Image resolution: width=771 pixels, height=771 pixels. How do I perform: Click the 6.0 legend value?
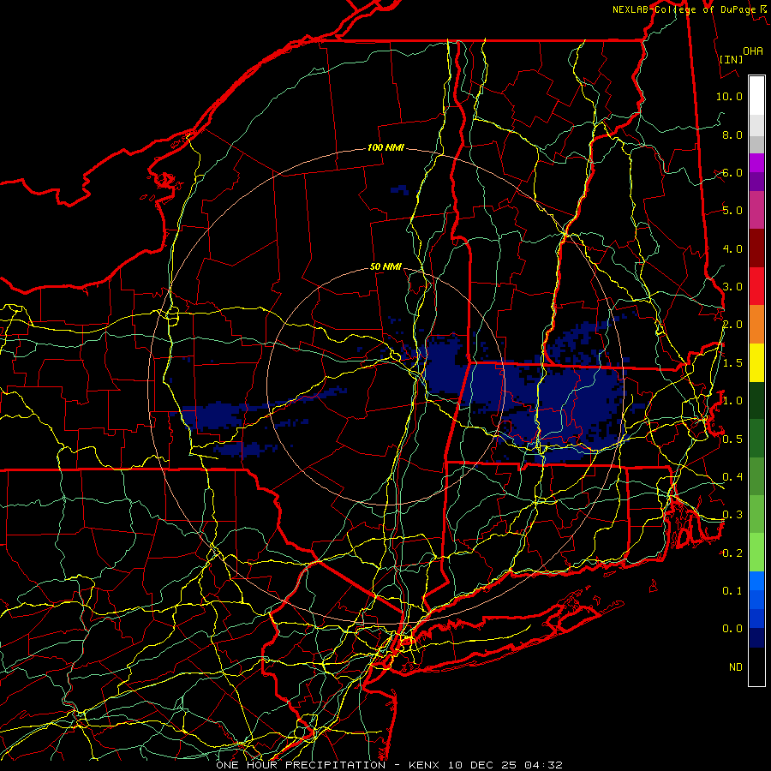[732, 172]
